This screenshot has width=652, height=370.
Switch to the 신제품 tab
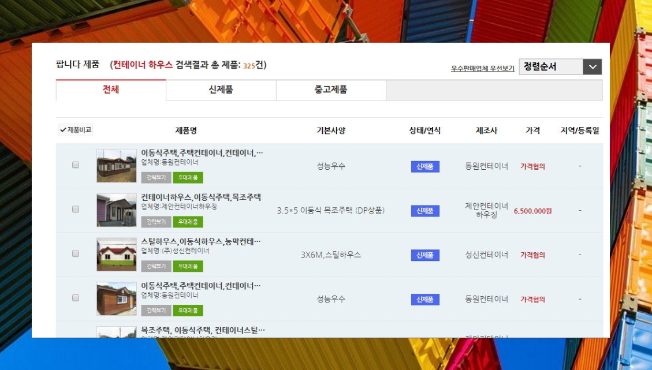[221, 90]
